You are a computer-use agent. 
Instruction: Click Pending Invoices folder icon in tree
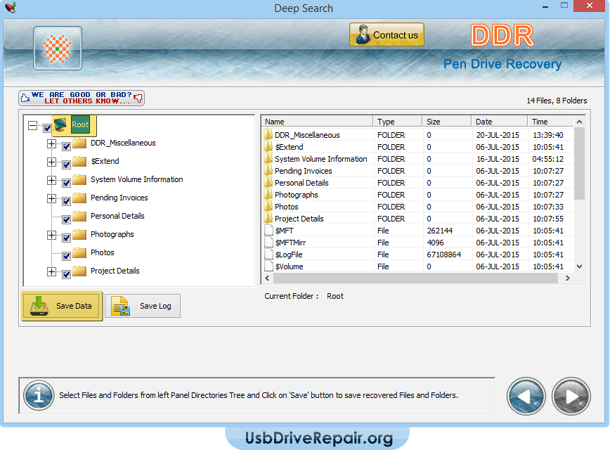(79, 198)
